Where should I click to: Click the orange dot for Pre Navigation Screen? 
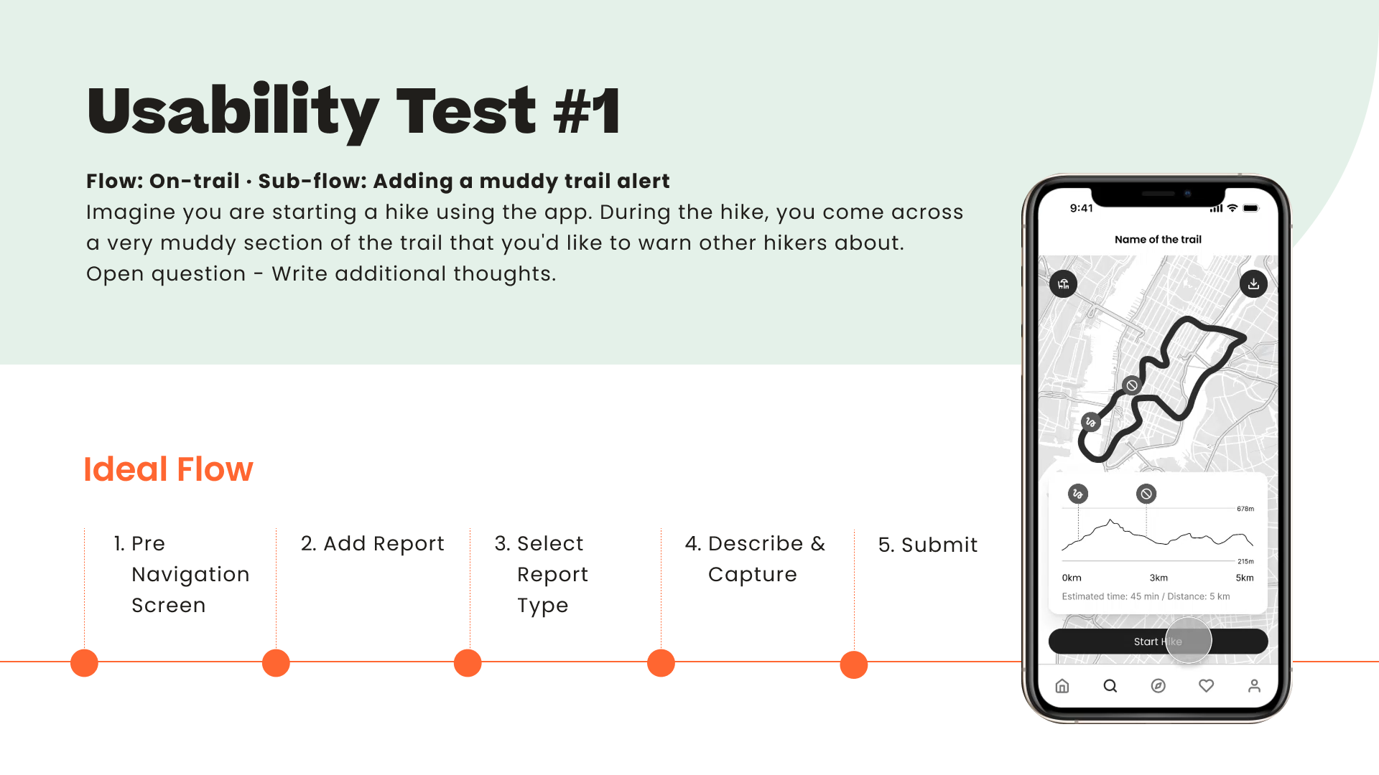(84, 663)
